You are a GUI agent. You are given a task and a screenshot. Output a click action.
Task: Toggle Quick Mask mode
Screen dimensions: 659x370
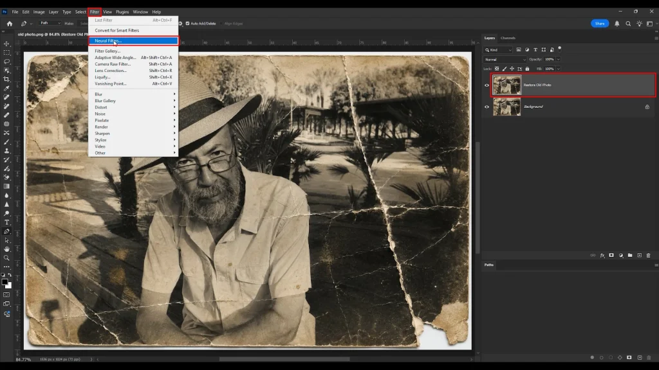tap(6, 295)
